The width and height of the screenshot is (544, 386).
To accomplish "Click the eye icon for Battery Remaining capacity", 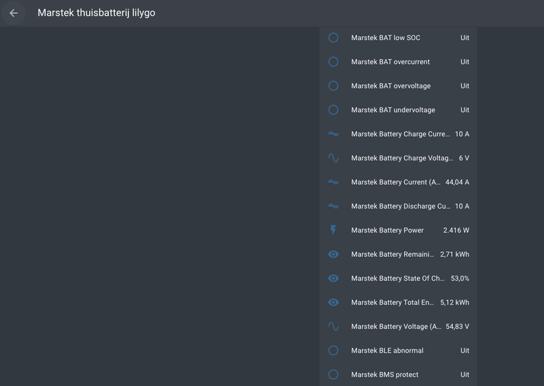I will point(333,254).
